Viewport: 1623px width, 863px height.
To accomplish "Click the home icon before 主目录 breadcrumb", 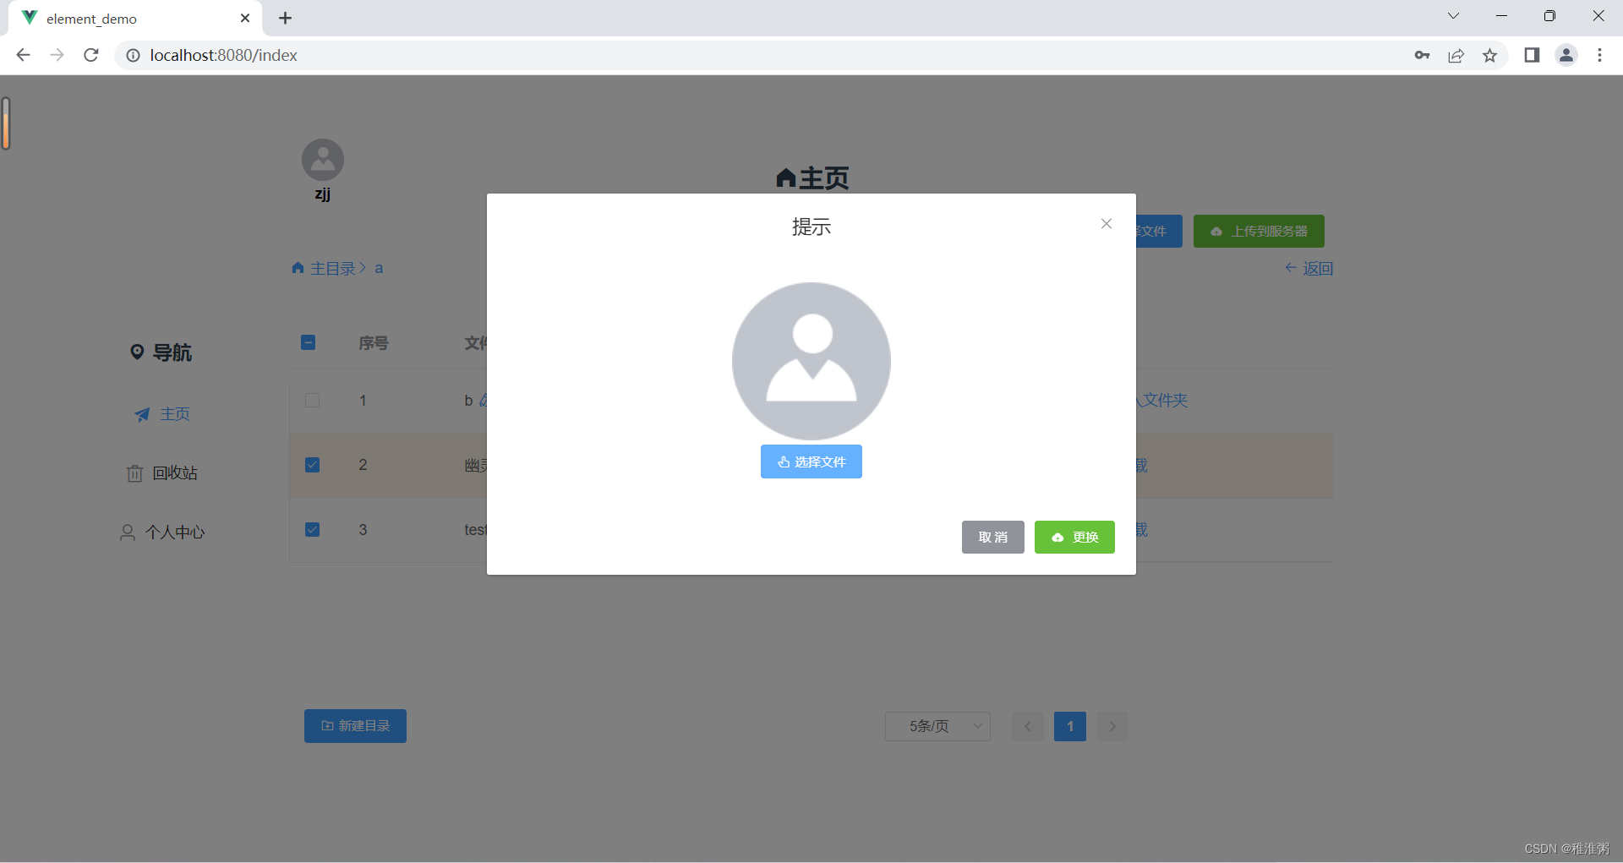I will coord(298,268).
